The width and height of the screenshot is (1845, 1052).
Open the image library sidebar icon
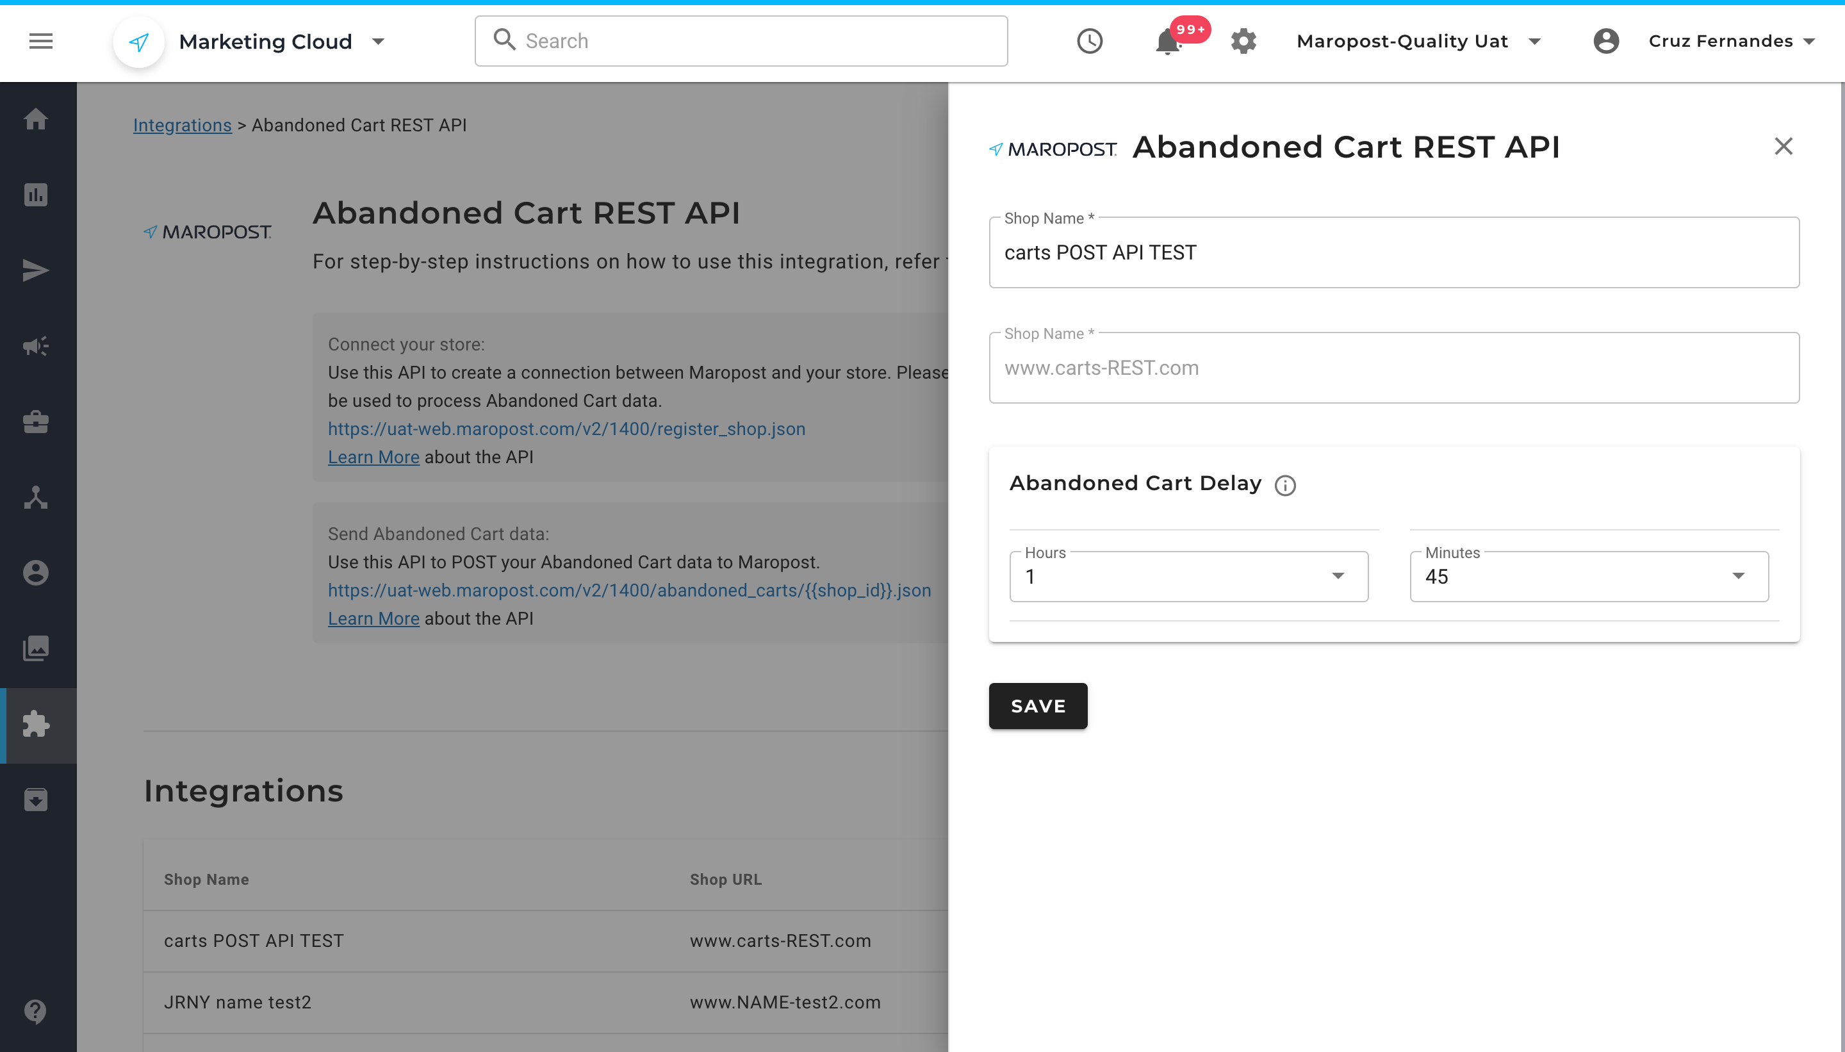35,648
